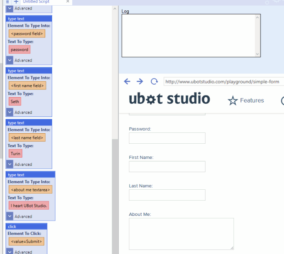Click the script panel scrollbar thumb
The image size is (284, 254).
(x=115, y=196)
